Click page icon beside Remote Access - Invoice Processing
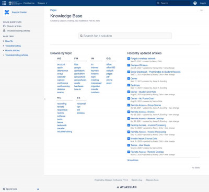209x192 pixels. click(x=129, y=132)
